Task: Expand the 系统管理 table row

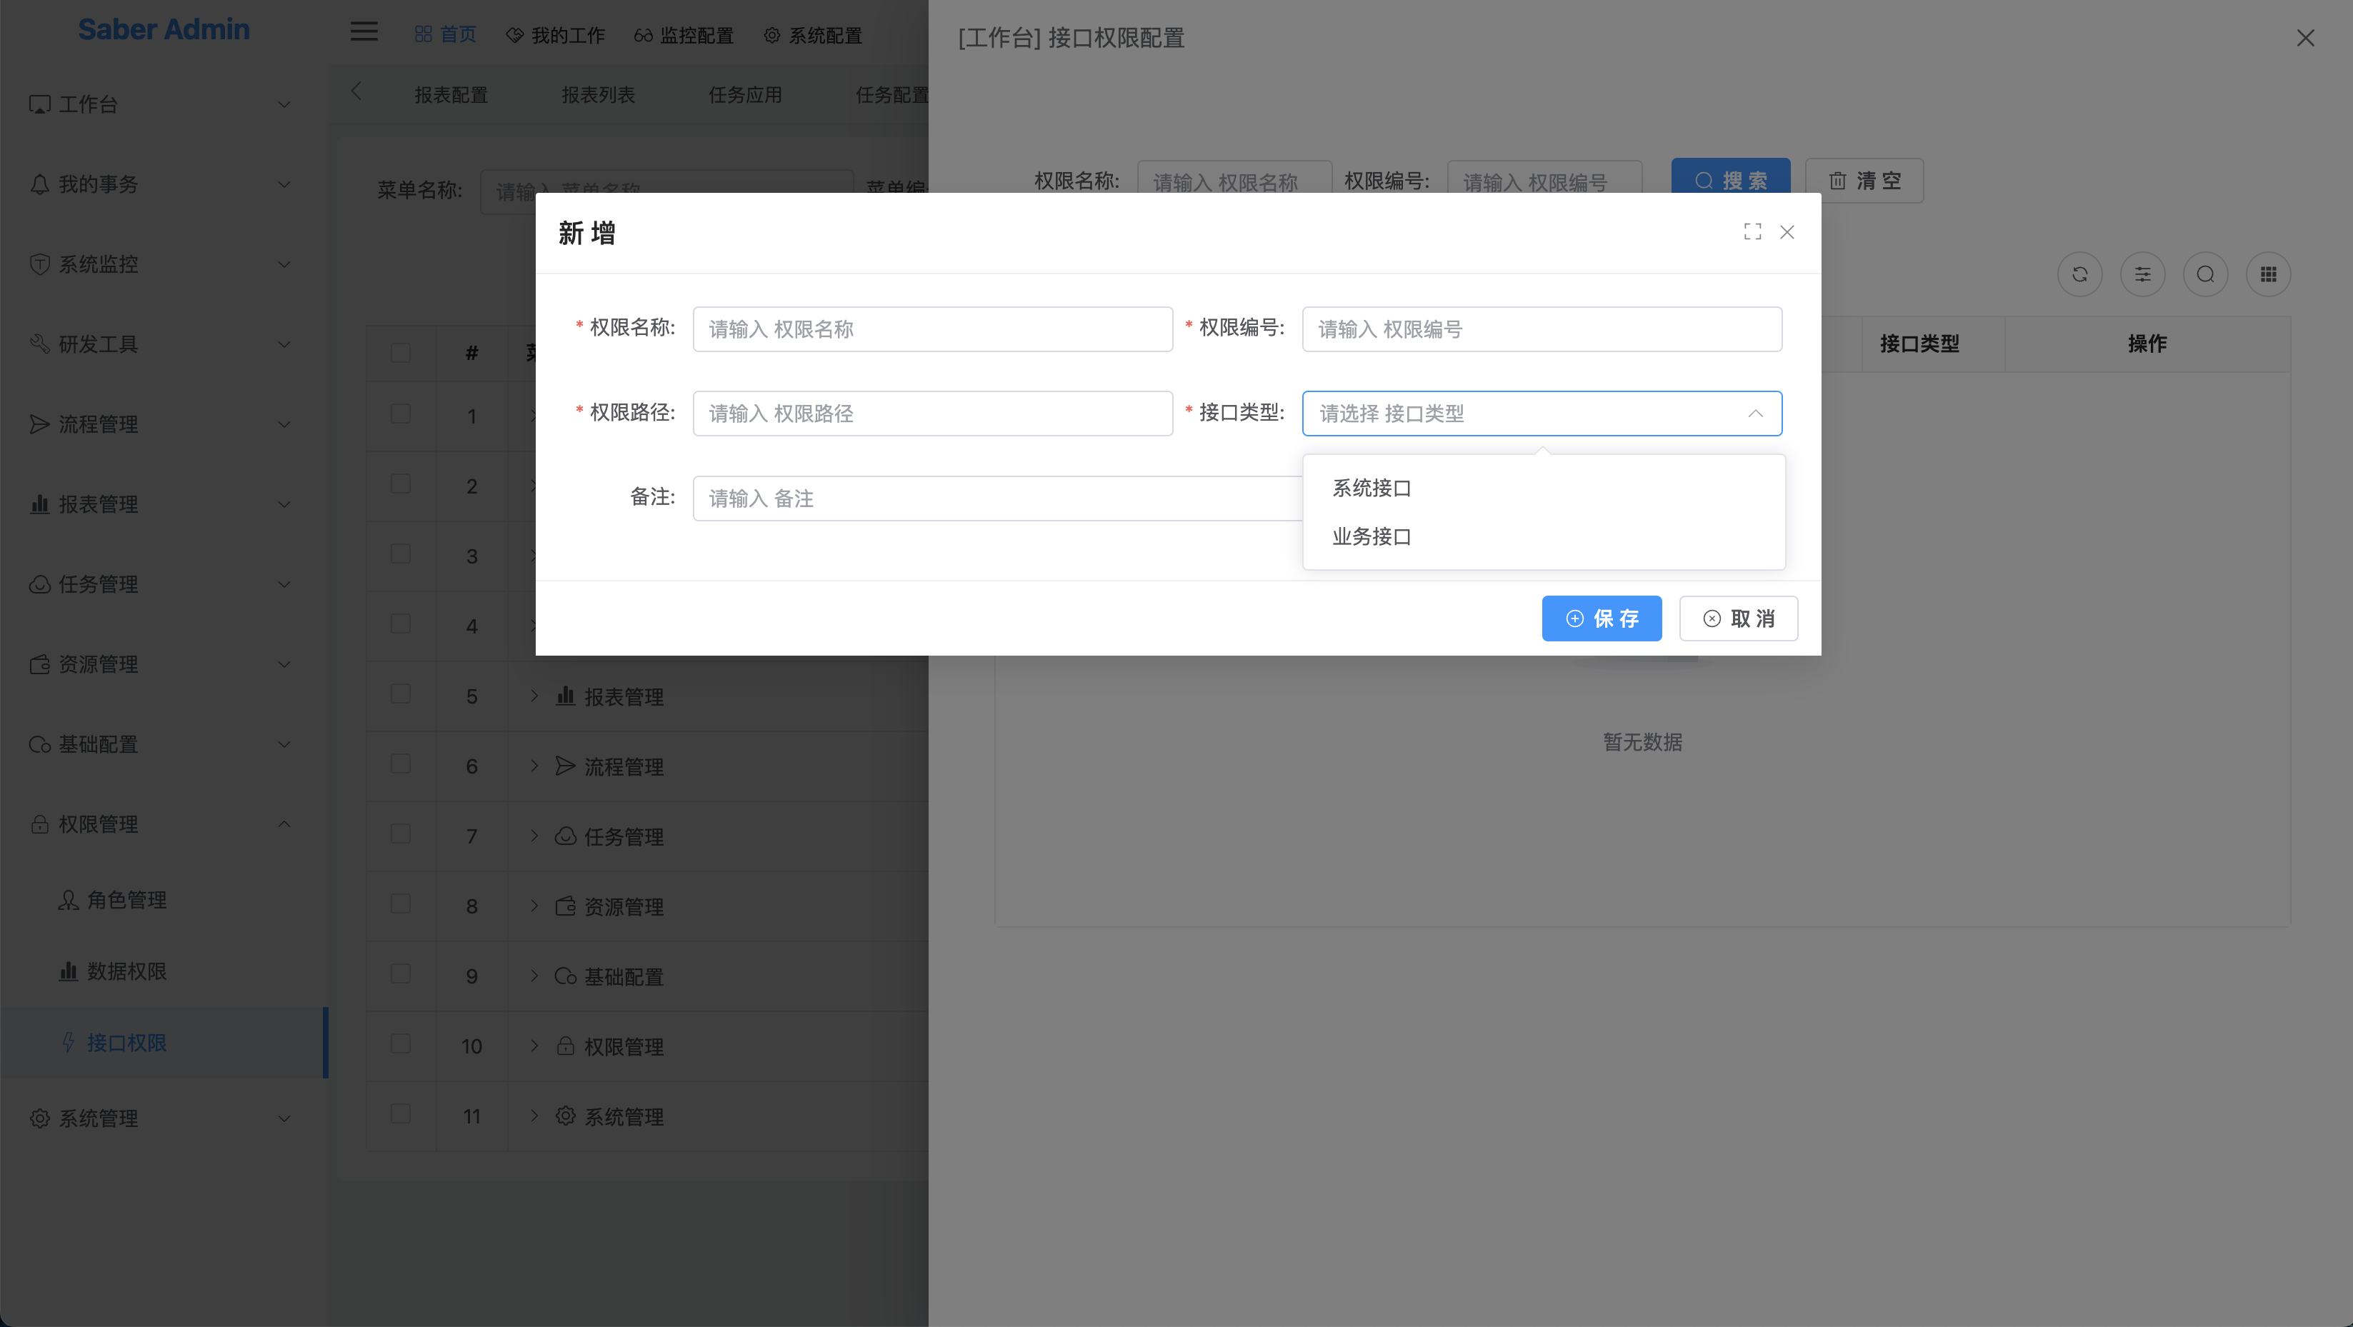Action: coord(534,1116)
